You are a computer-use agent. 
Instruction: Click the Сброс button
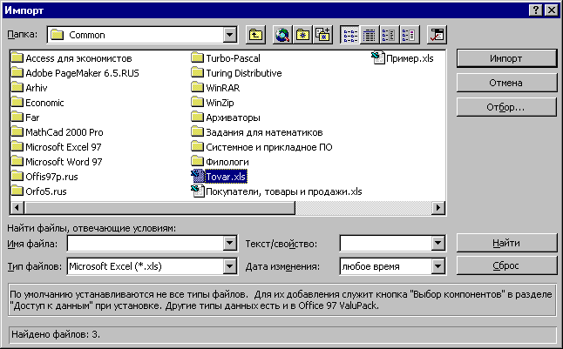pyautogui.click(x=506, y=265)
